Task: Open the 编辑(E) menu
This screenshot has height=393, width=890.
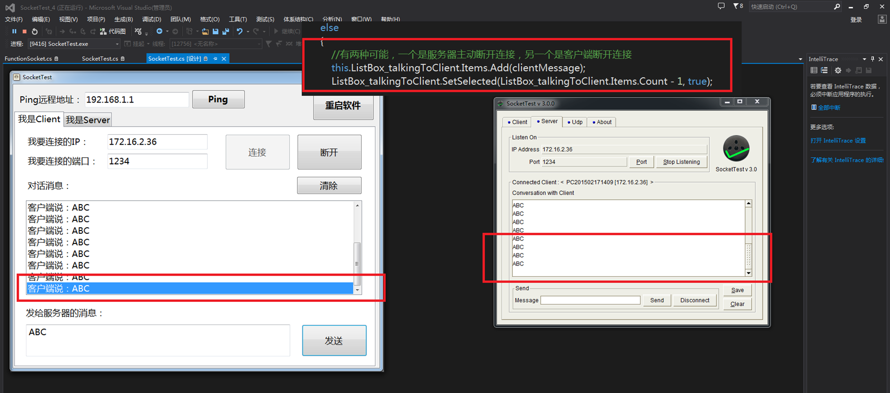Action: (x=41, y=19)
